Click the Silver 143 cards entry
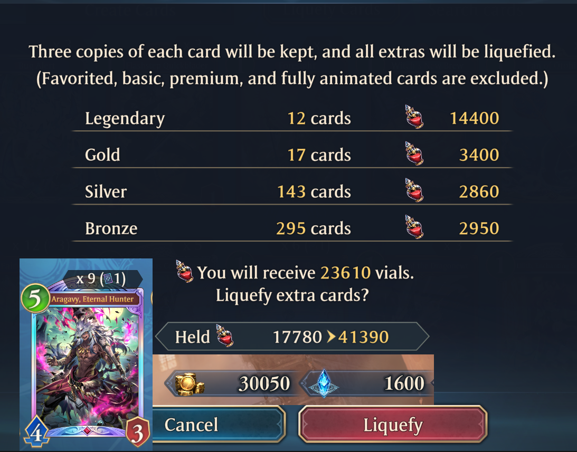 click(x=314, y=191)
